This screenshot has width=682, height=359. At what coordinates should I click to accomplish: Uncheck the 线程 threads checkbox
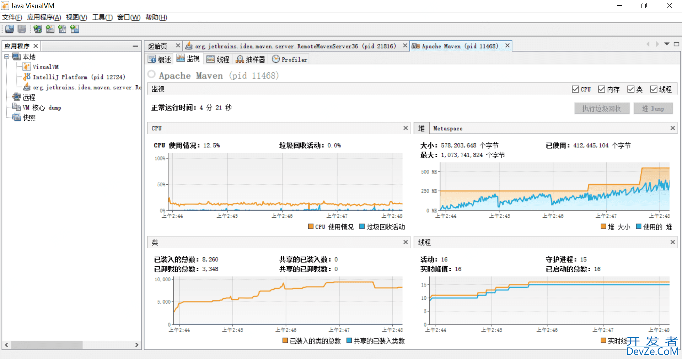[654, 89]
